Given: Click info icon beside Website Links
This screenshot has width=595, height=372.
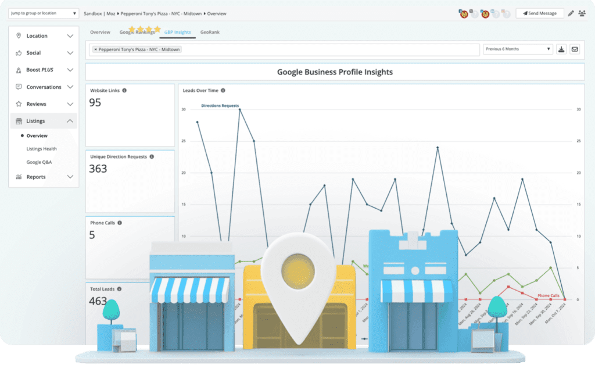Looking at the screenshot, I should pos(124,91).
